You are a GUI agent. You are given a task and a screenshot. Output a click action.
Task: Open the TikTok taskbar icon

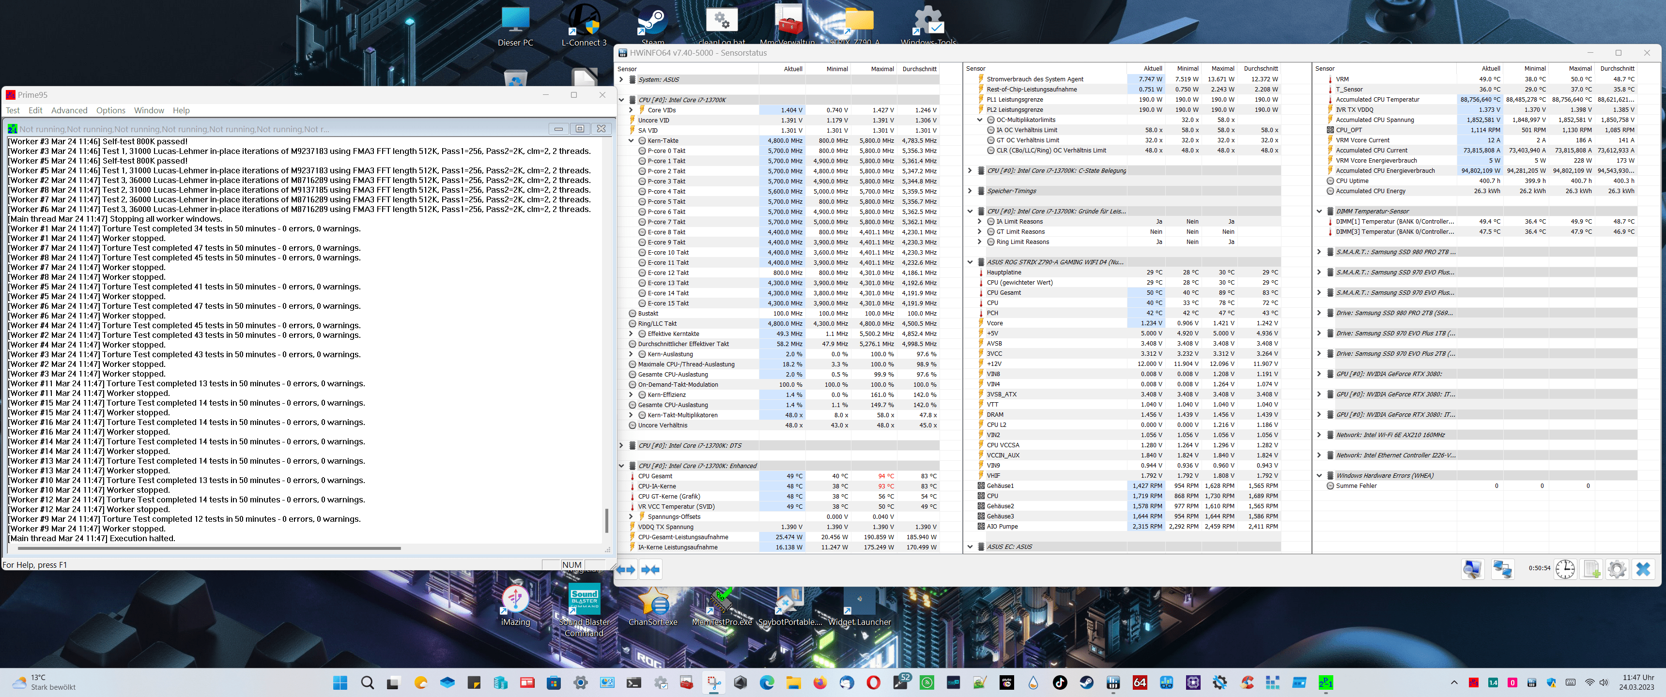[1059, 683]
